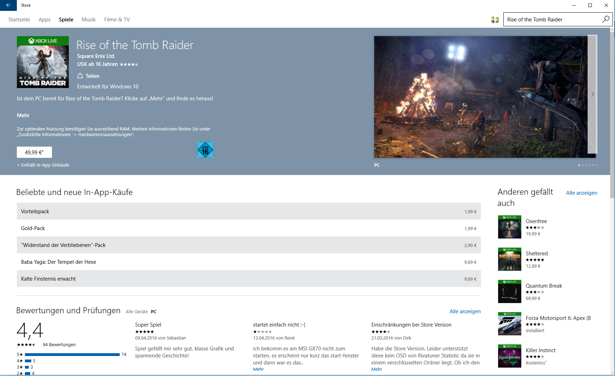This screenshot has height=376, width=615.
Task: Open the Killer Instinct game tile icon
Action: 510,356
